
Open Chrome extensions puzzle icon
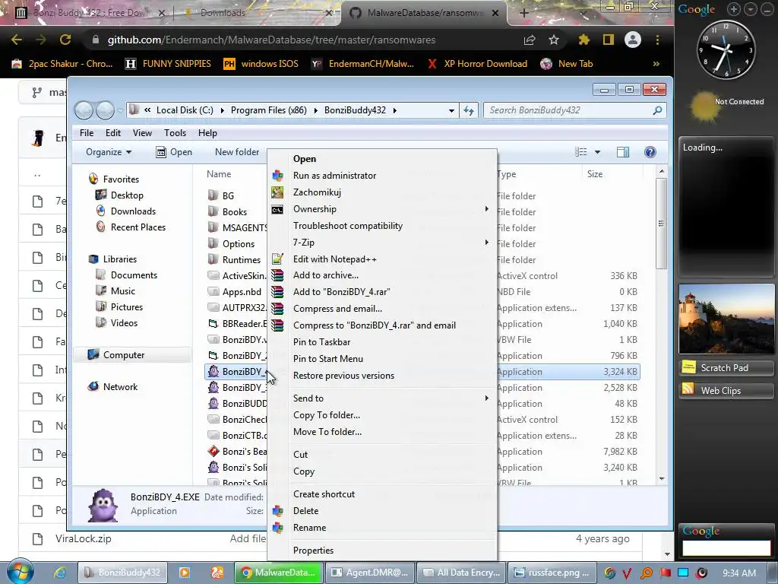coord(584,40)
